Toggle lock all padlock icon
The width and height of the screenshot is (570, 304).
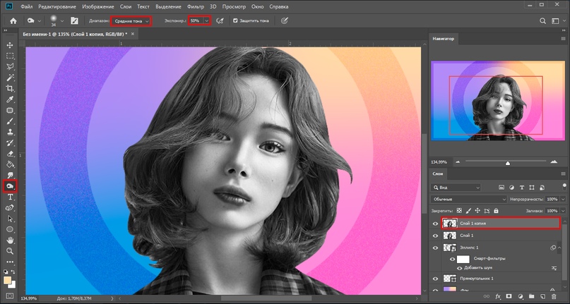497,211
